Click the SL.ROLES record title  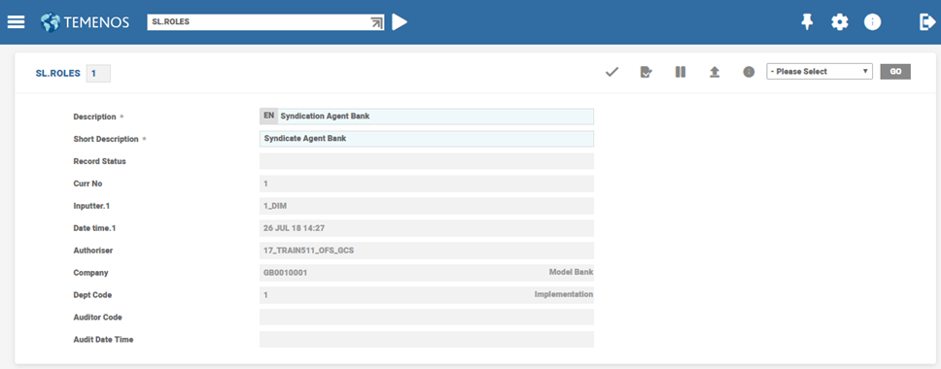[x=58, y=73]
